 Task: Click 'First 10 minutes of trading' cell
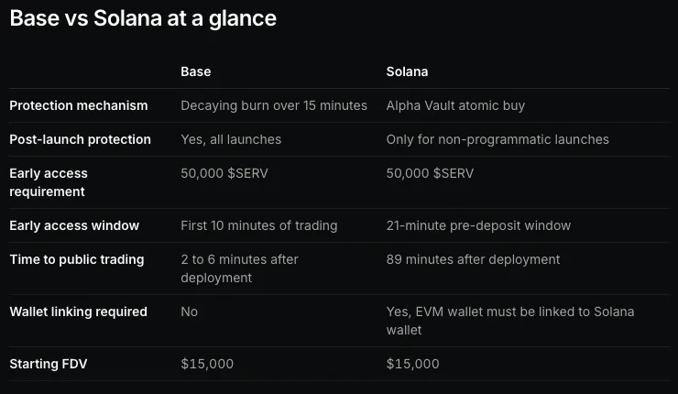pos(258,225)
